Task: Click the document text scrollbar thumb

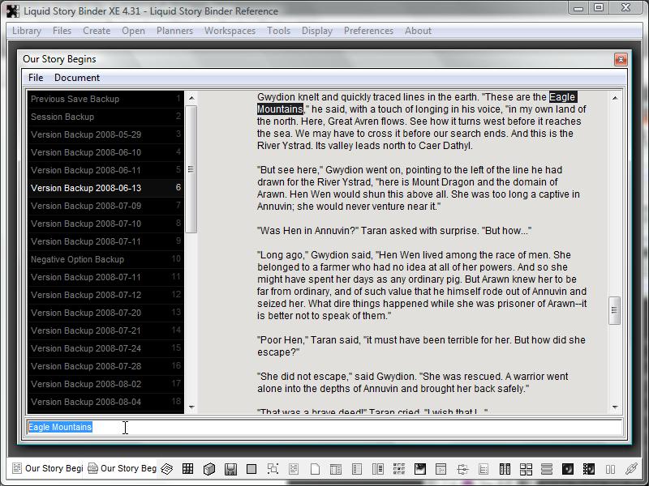Action: click(615, 309)
